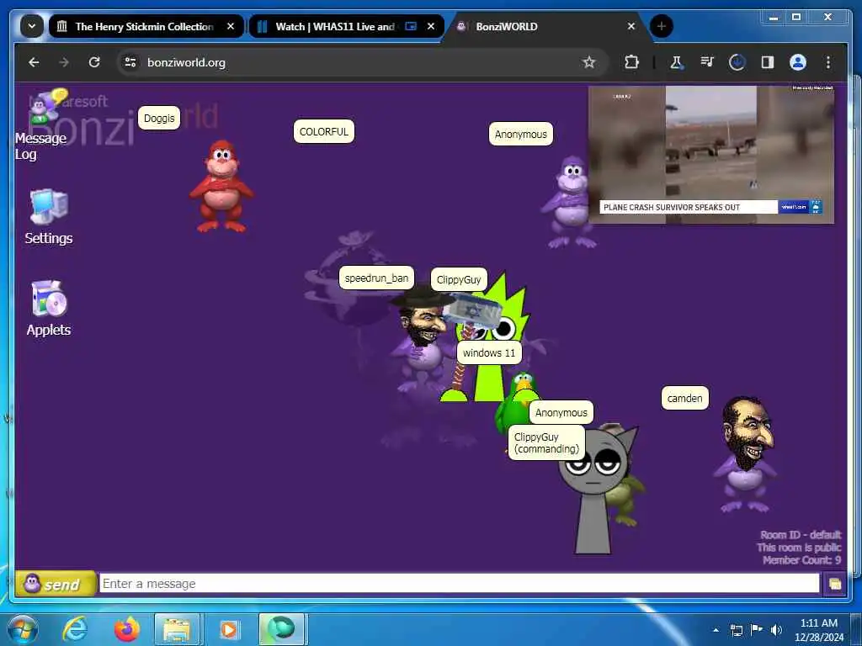Screen dimensions: 862x646
Task: Open the Settings desktop icon
Action: (x=48, y=216)
